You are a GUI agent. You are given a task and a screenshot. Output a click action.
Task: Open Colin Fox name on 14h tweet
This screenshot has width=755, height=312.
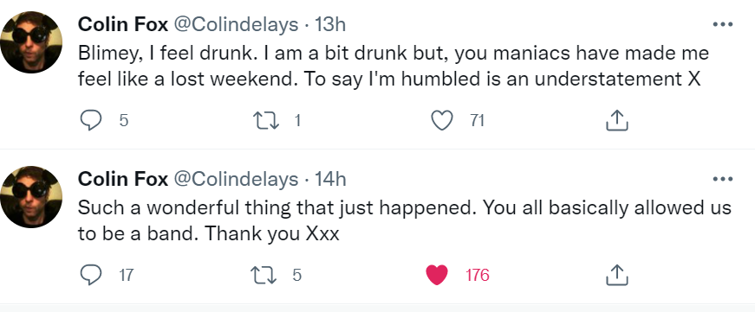click(x=123, y=180)
